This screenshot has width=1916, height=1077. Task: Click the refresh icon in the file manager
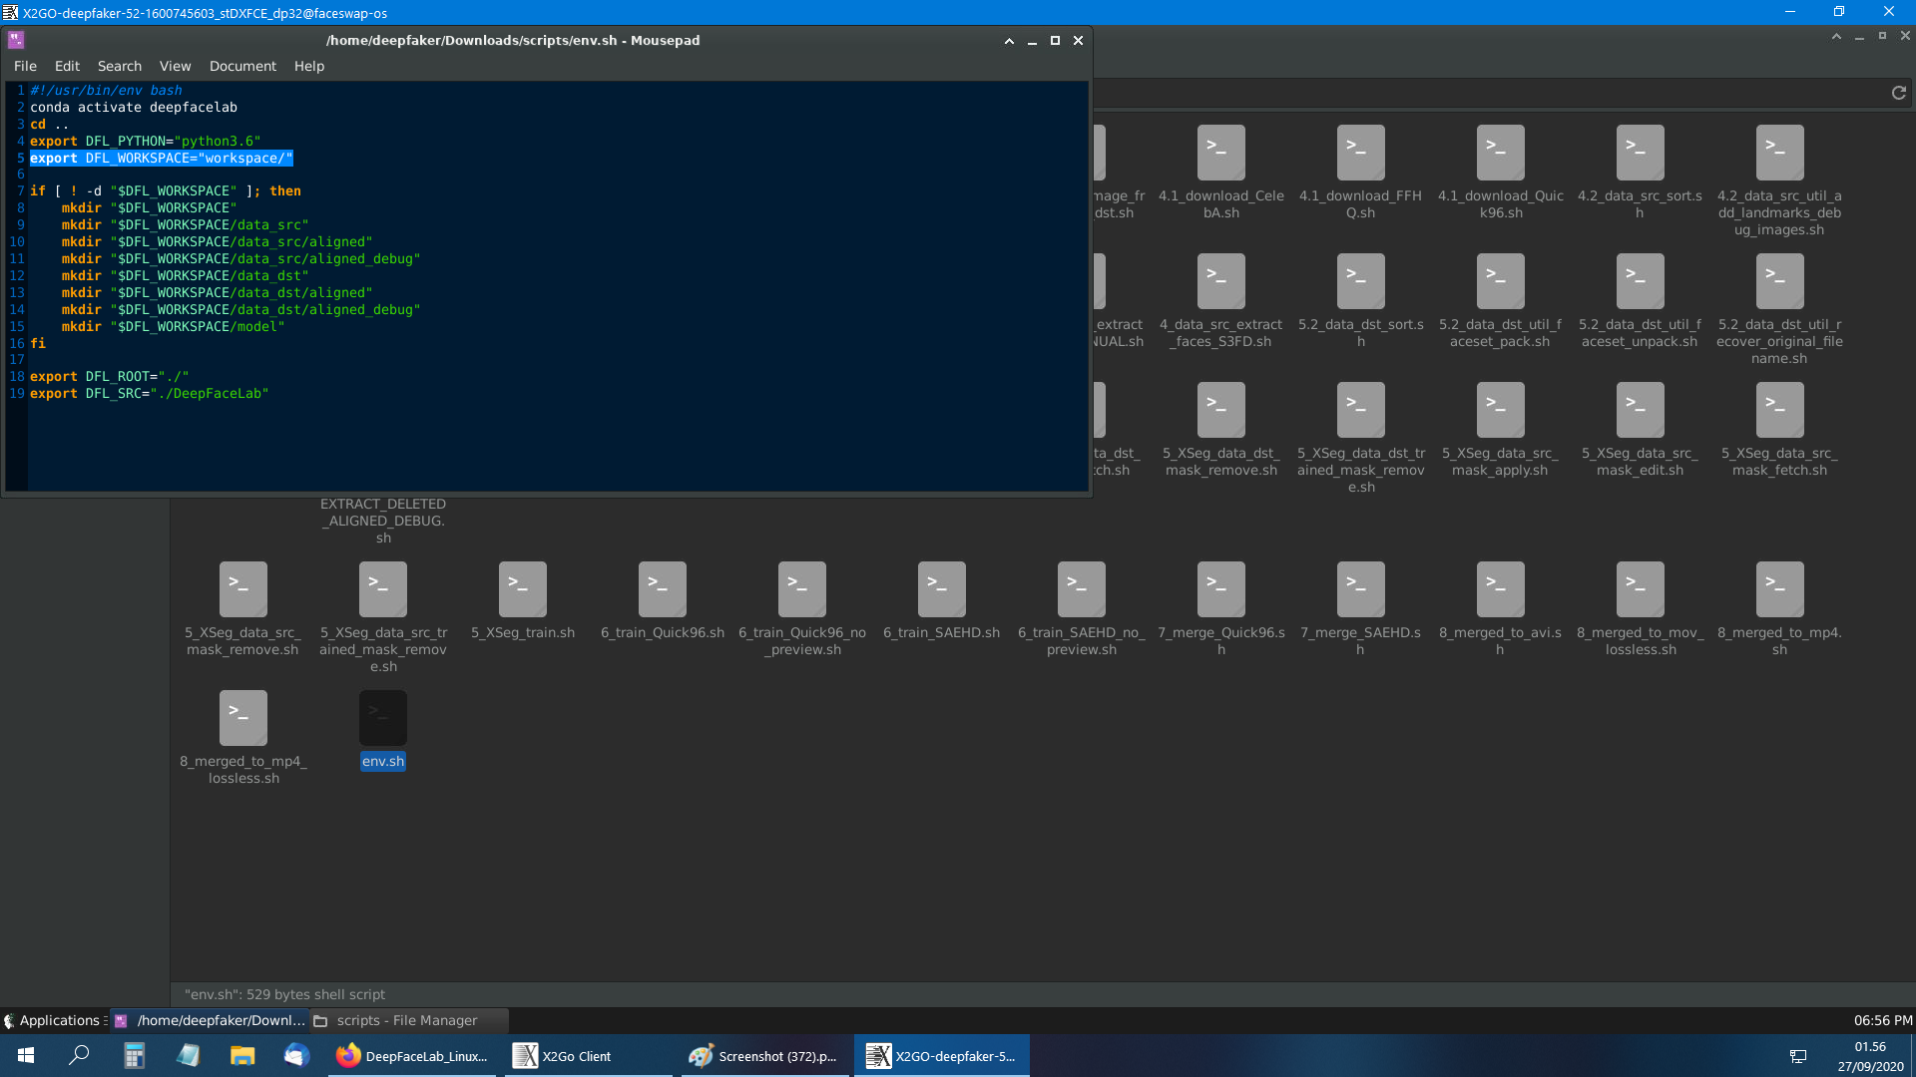tap(1899, 93)
